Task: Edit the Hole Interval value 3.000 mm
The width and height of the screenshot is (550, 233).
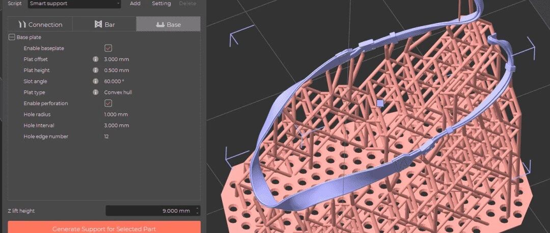Action: tap(117, 125)
